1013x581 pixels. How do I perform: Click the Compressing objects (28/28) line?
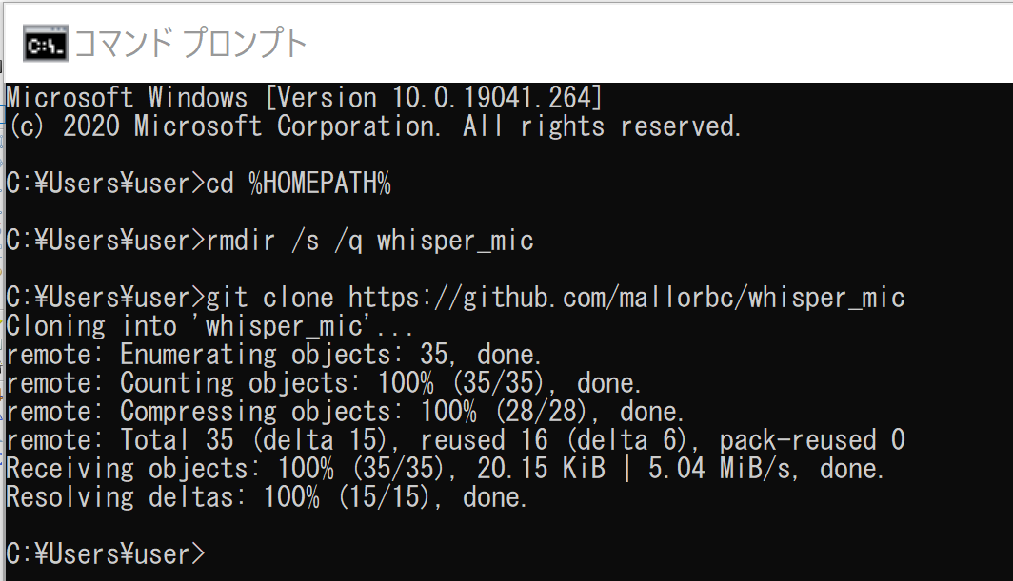[345, 411]
